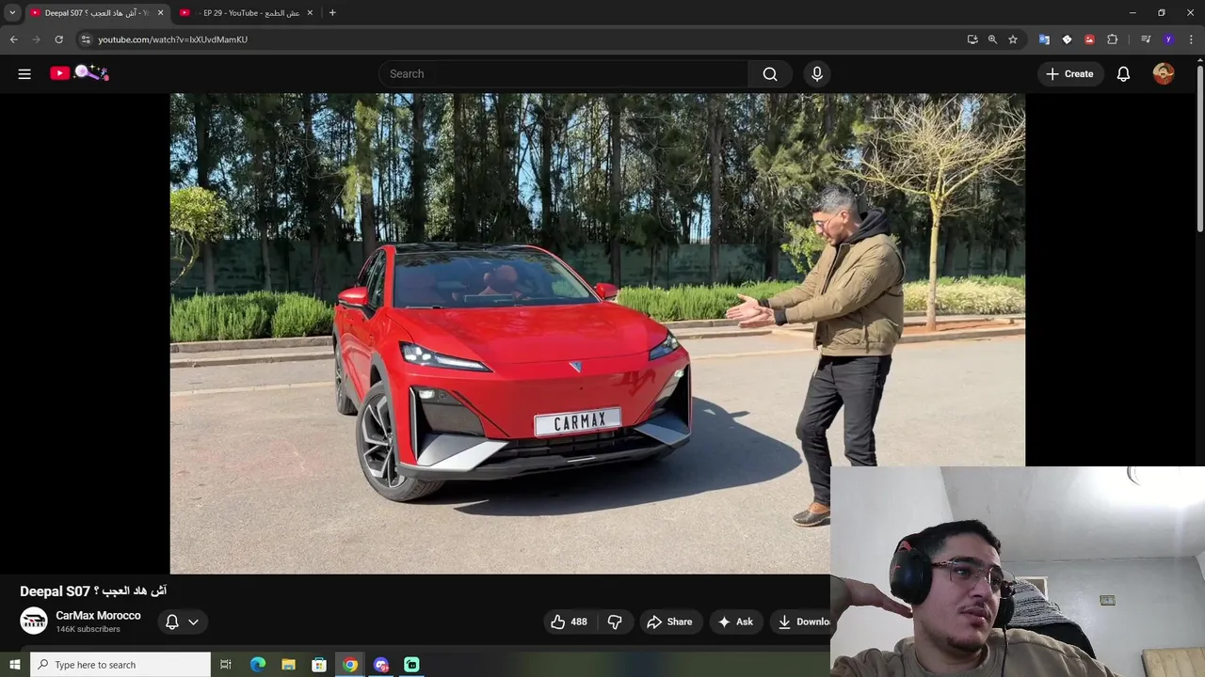1205x677 pixels.
Task: Share the video
Action: point(669,622)
